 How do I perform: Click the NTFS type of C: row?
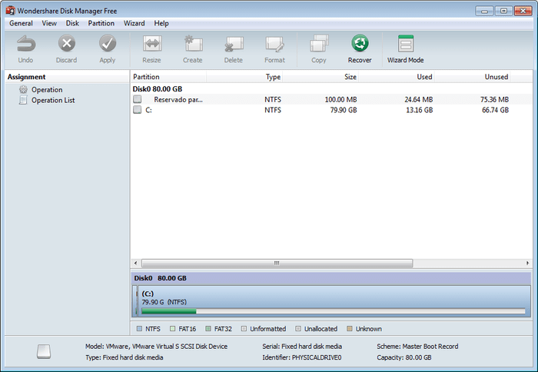tap(273, 110)
